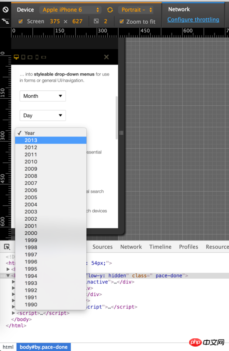
Task: Click the Device label text
Action: [25, 10]
